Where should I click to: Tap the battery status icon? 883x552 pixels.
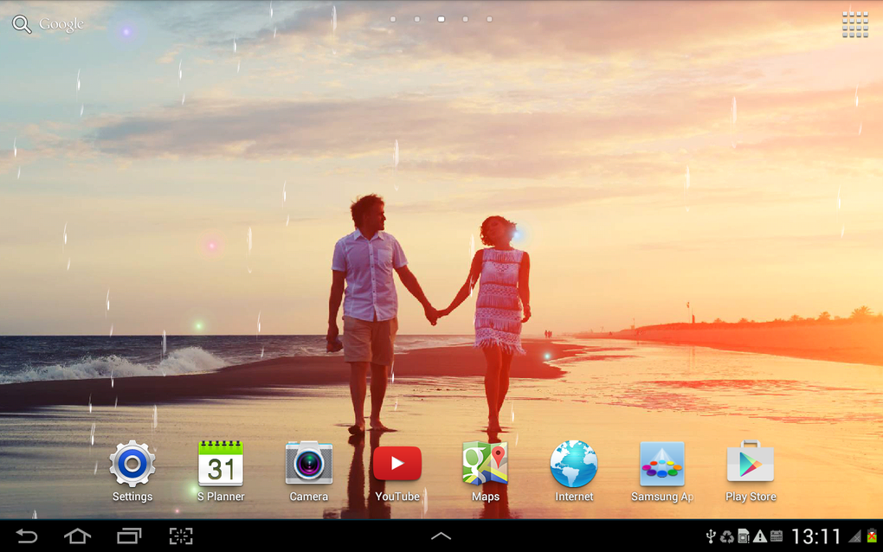tap(872, 536)
